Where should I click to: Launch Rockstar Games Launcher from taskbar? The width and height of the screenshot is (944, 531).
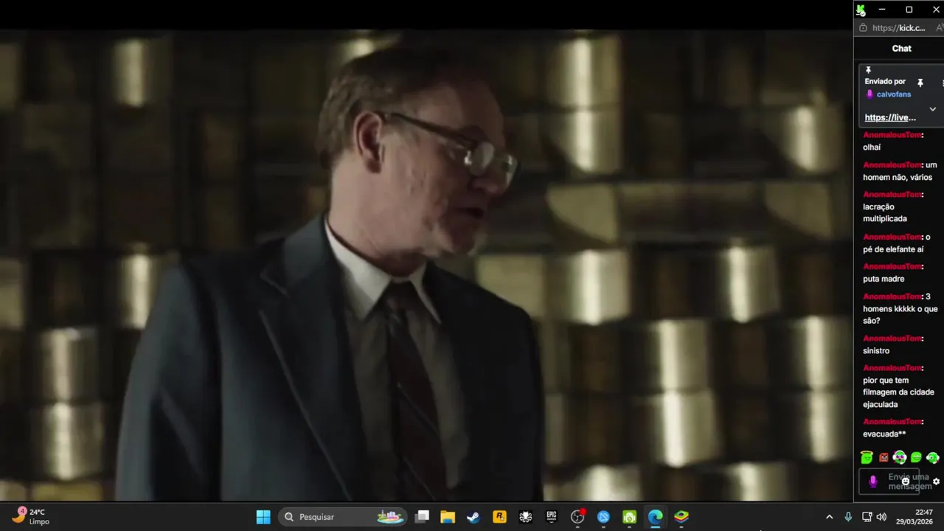tap(500, 517)
